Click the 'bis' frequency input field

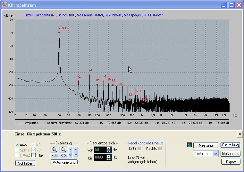click(100, 158)
